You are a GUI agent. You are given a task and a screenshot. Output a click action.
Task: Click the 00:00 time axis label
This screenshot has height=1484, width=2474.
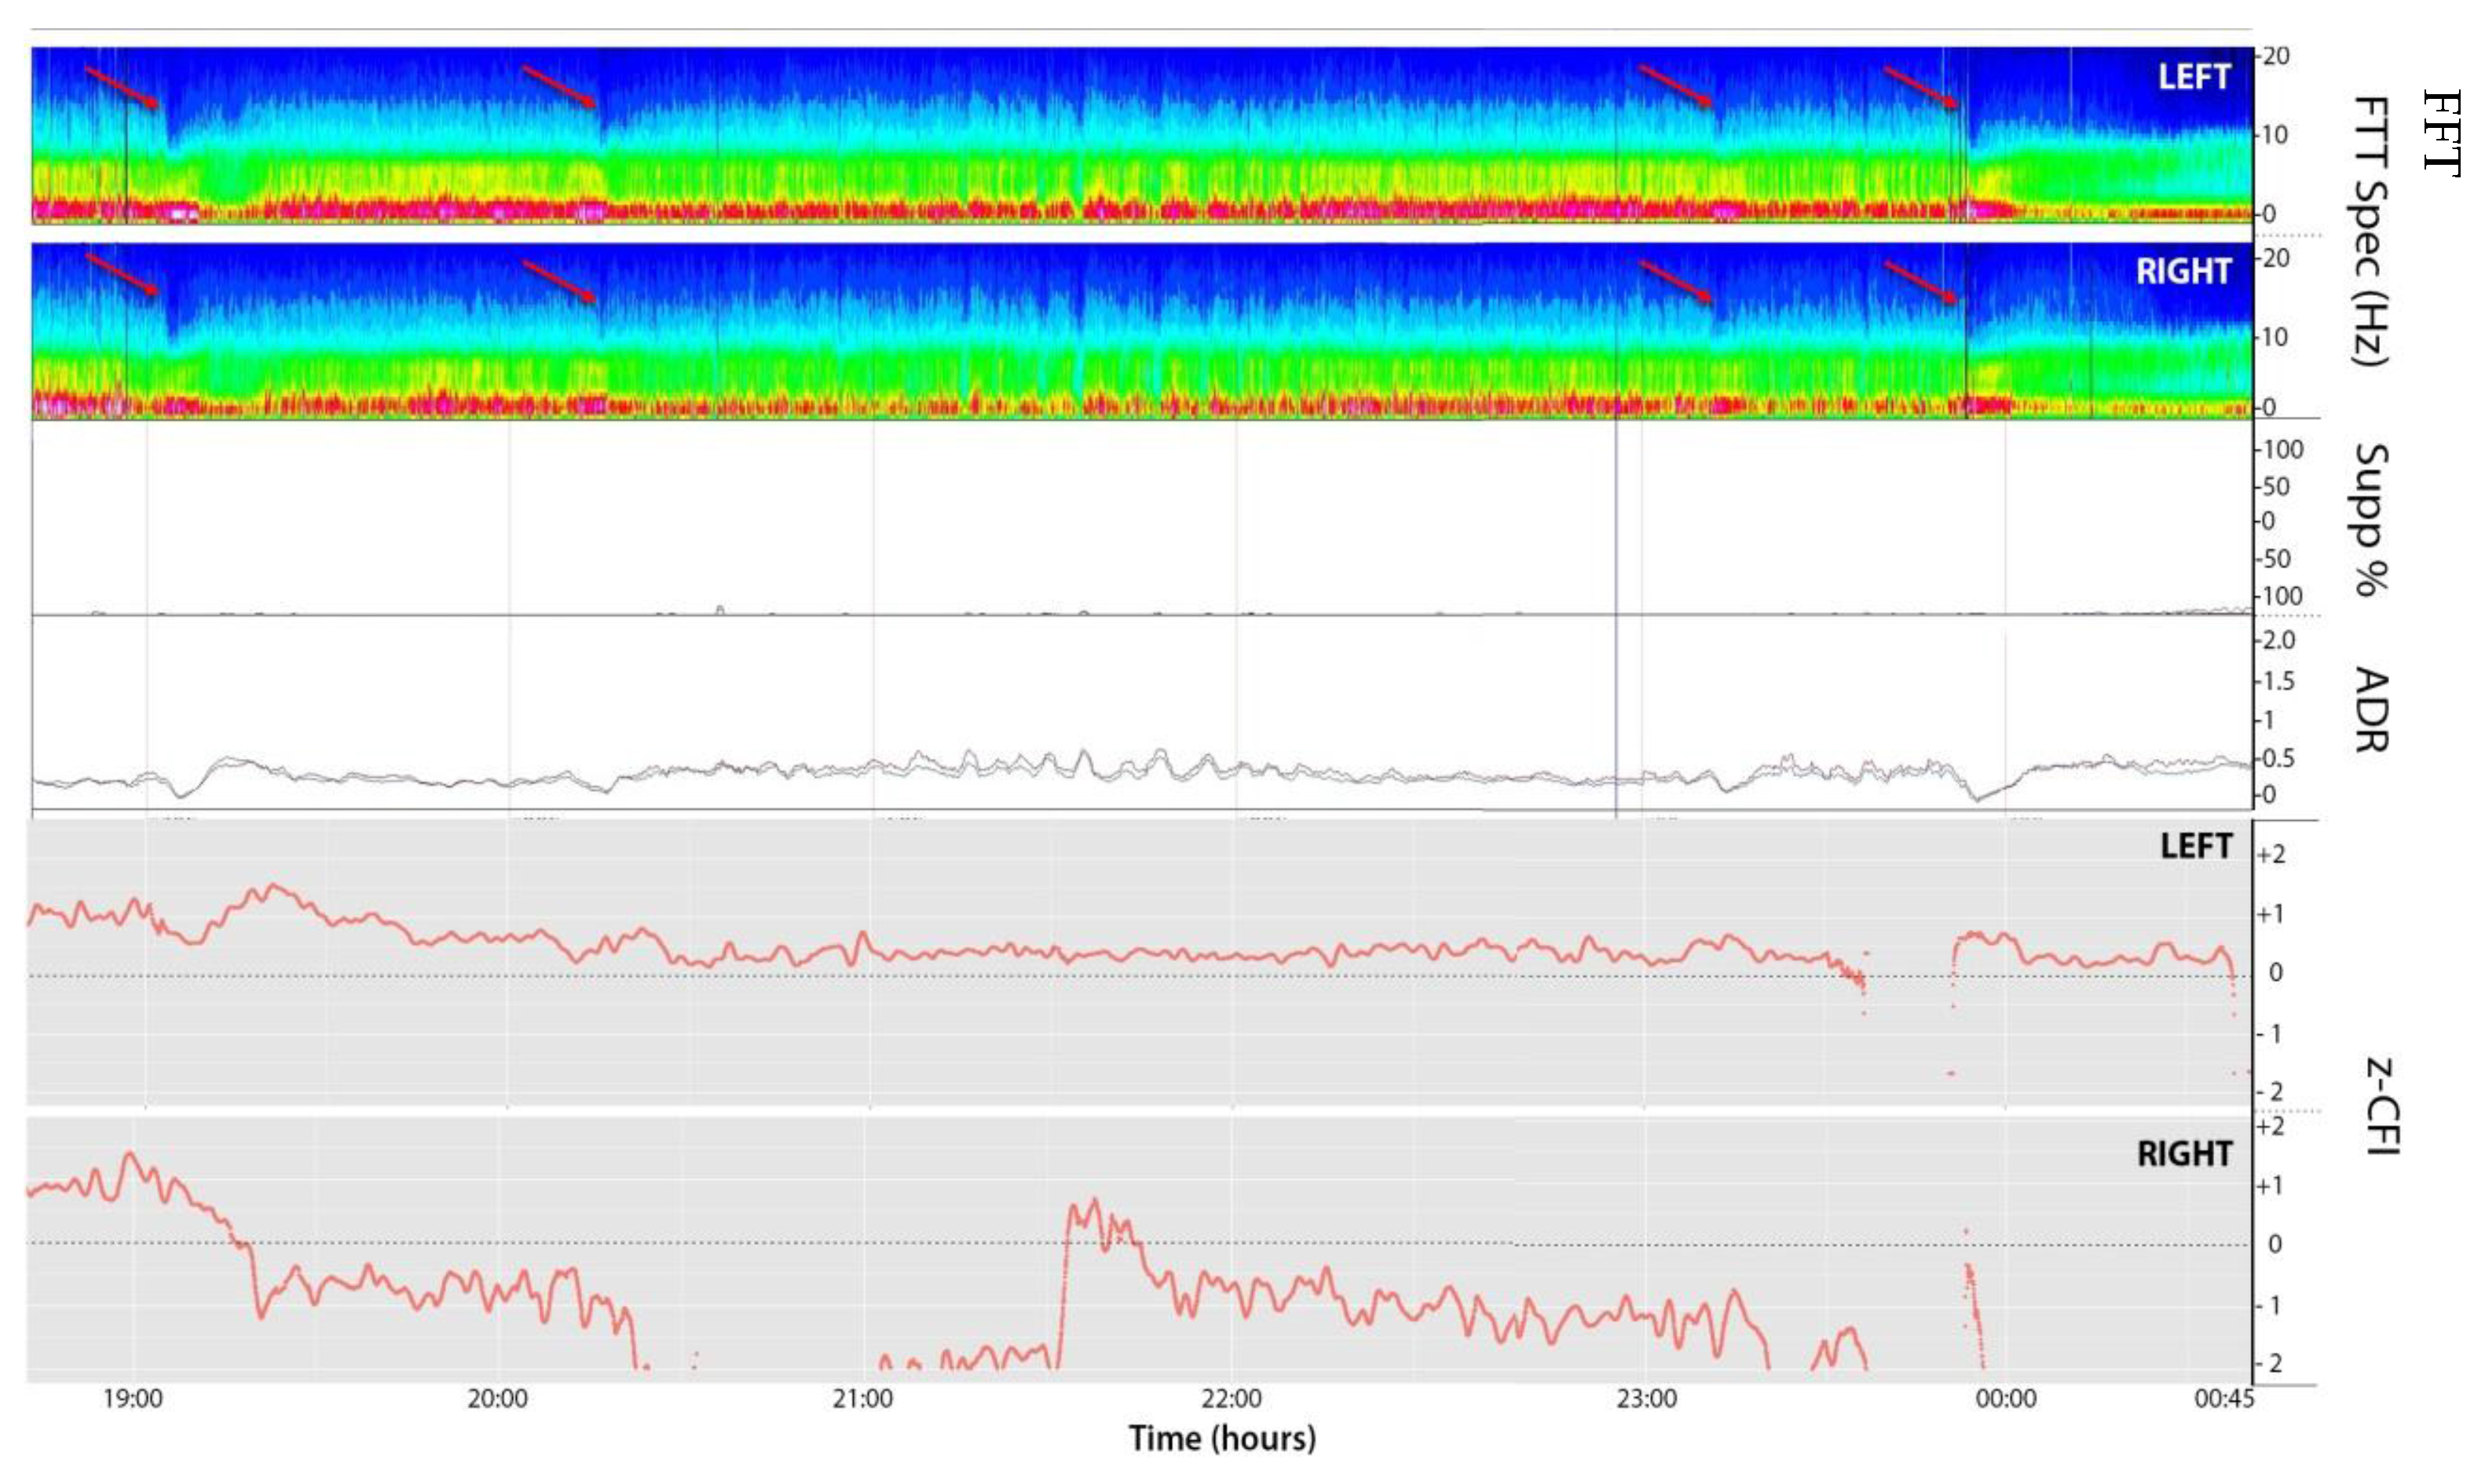coord(2006,1398)
